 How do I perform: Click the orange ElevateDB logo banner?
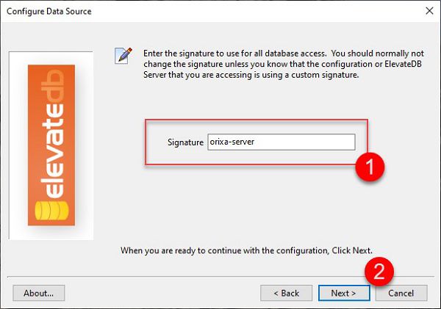pyautogui.click(x=51, y=145)
